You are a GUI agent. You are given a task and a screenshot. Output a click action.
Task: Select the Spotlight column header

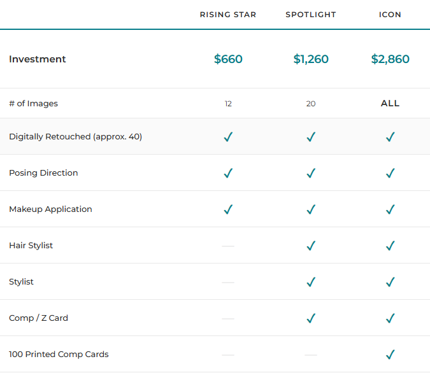pyautogui.click(x=311, y=15)
